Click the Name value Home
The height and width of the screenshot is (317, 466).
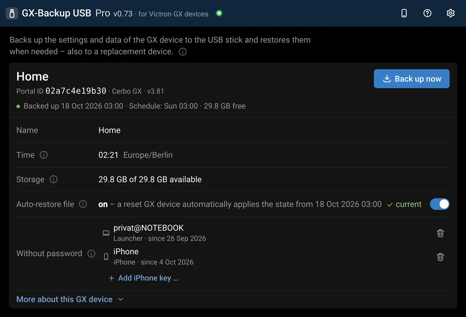109,130
